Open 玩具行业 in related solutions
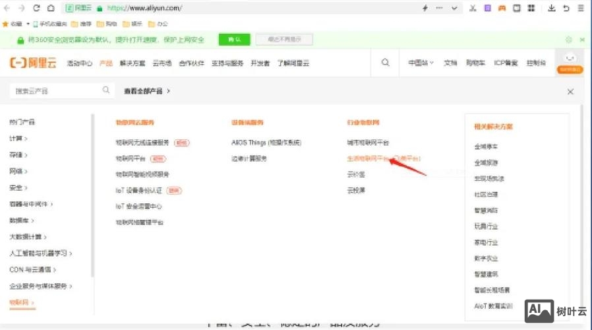The width and height of the screenshot is (592, 330). tap(486, 226)
